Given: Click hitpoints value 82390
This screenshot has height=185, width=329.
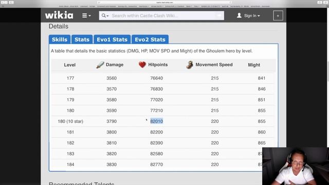Looking at the screenshot, I should pos(156,143).
